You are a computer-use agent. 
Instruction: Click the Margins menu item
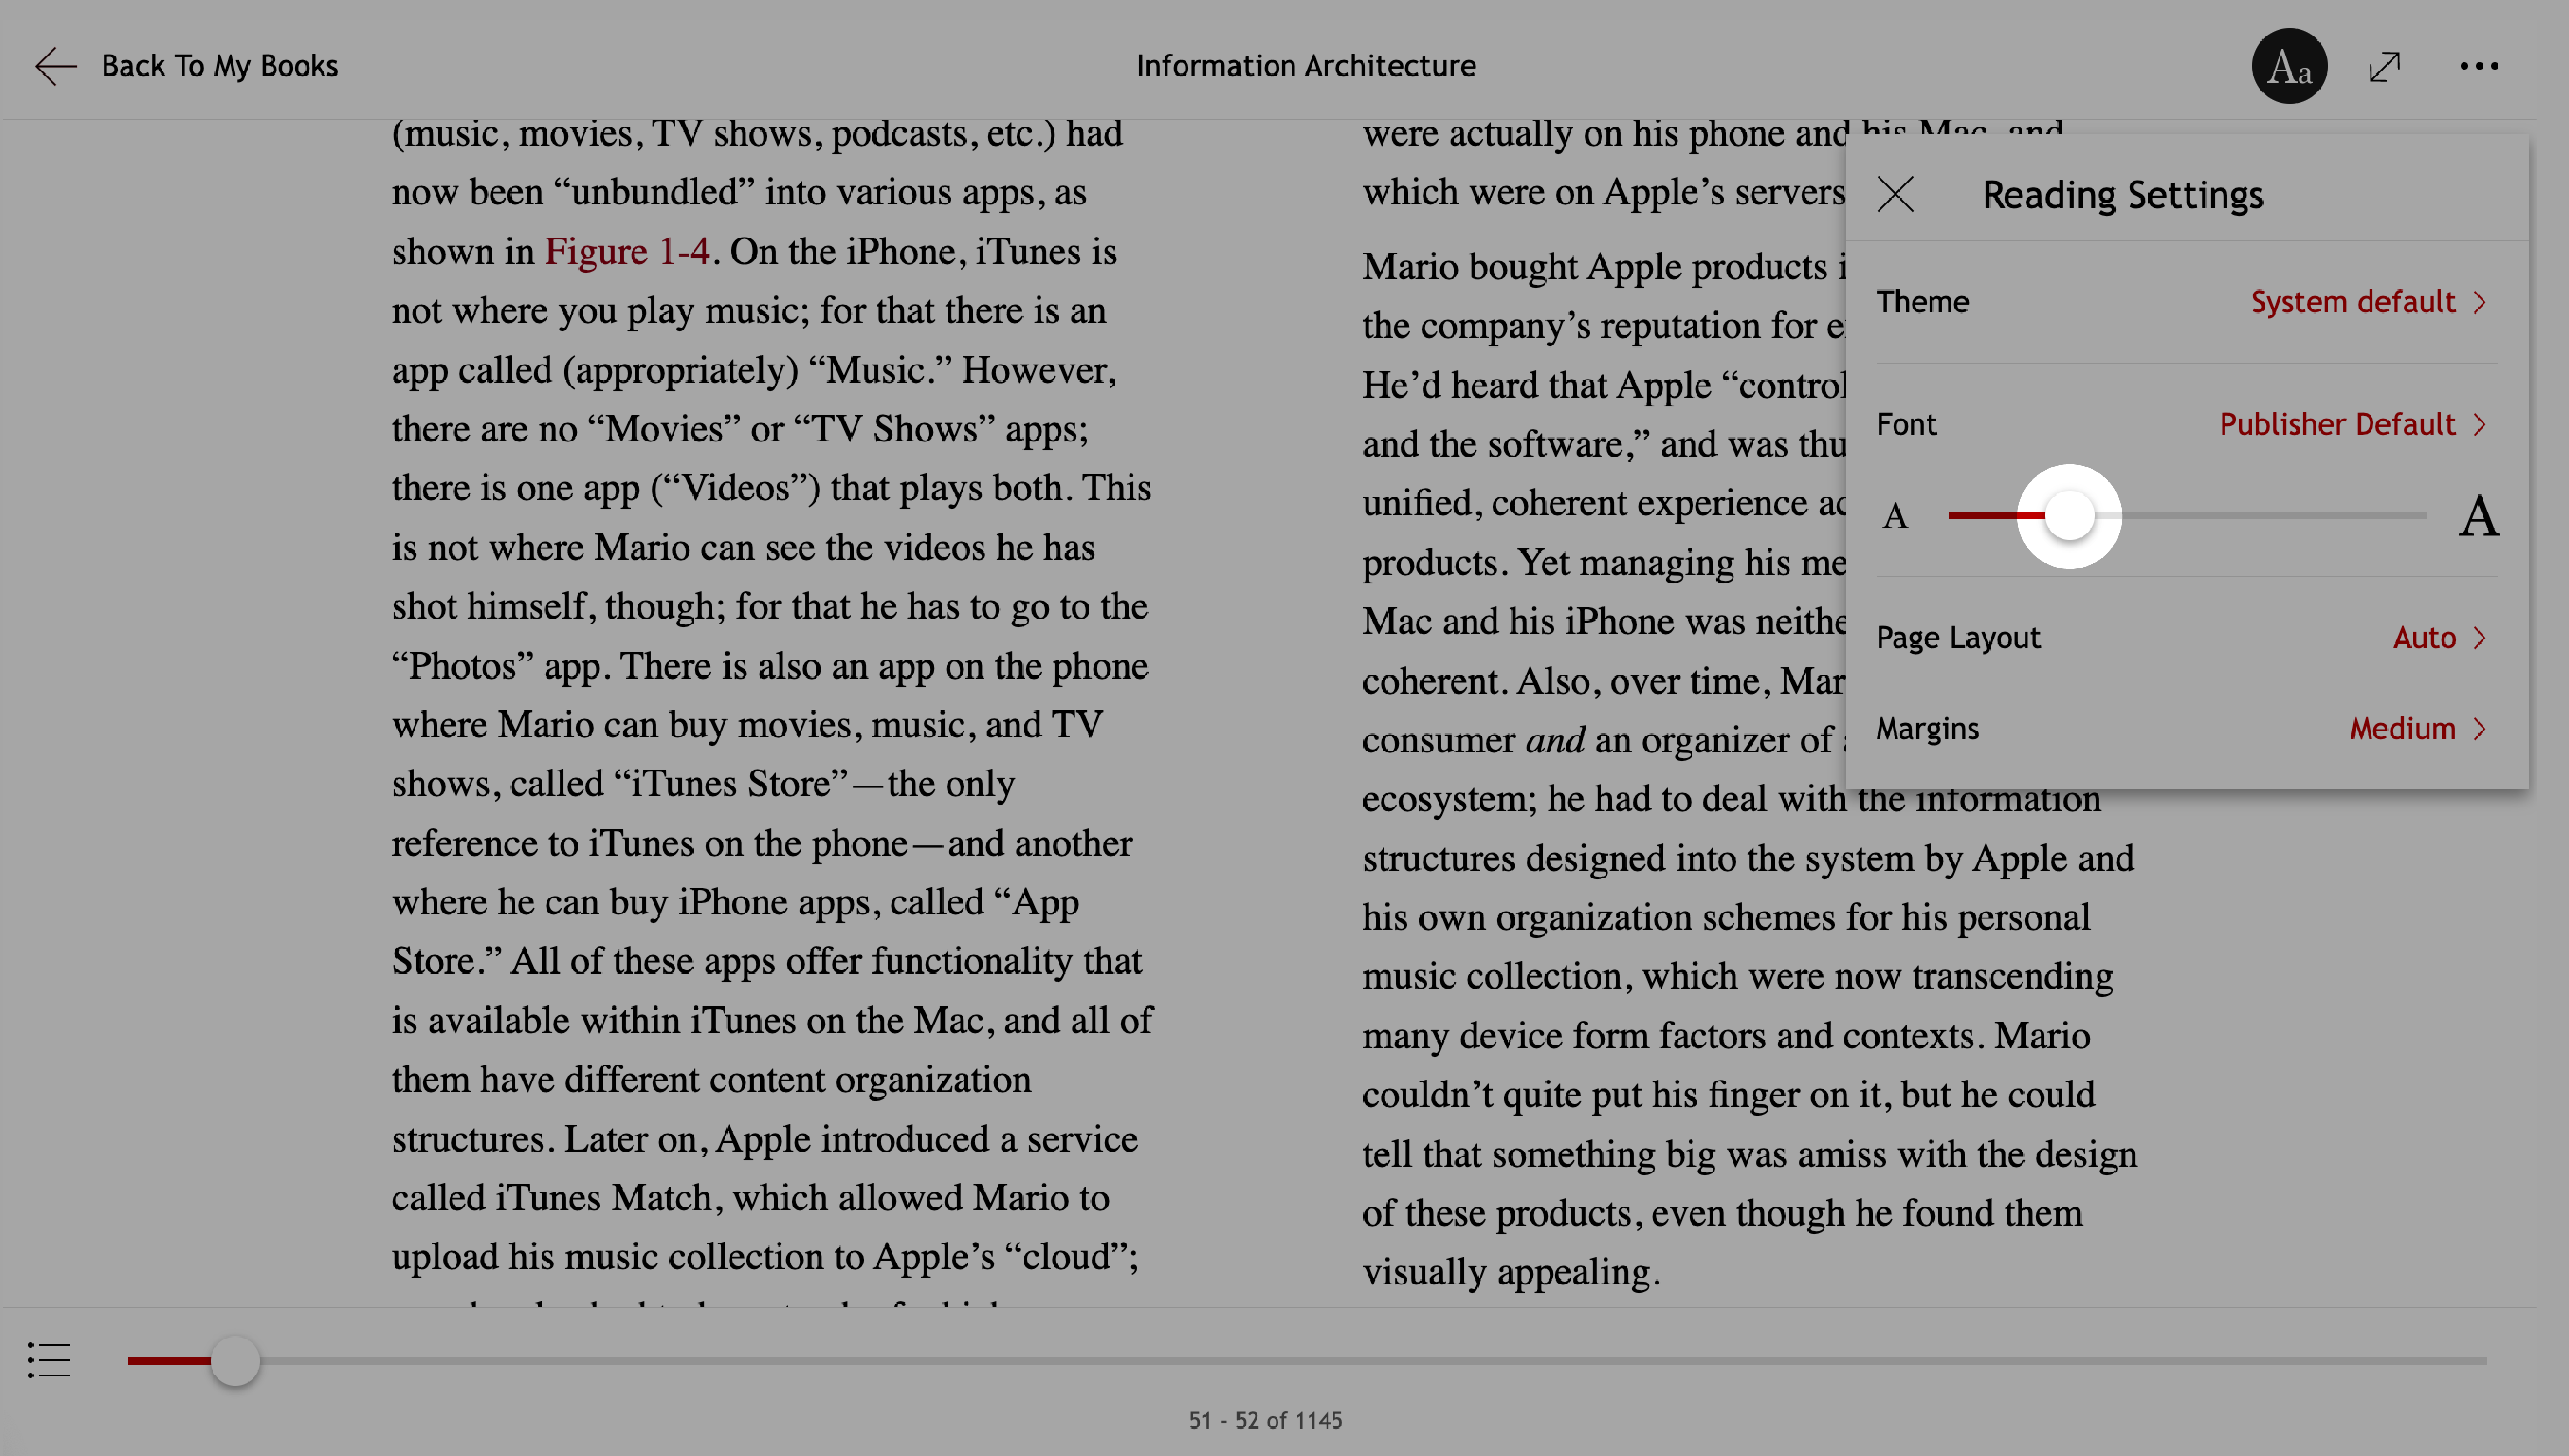pyautogui.click(x=2188, y=727)
